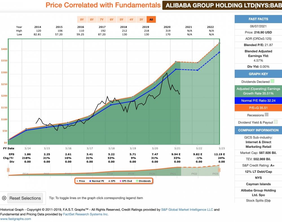This screenshot has height=222, width=282.
Task: Switch to the 5Y time range tab
Action: click(122, 20)
